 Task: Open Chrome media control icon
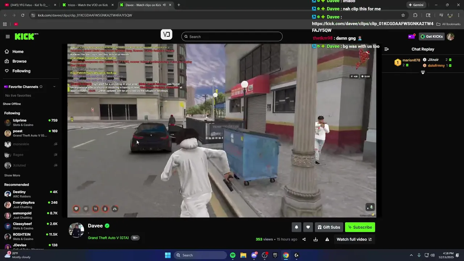(x=441, y=15)
